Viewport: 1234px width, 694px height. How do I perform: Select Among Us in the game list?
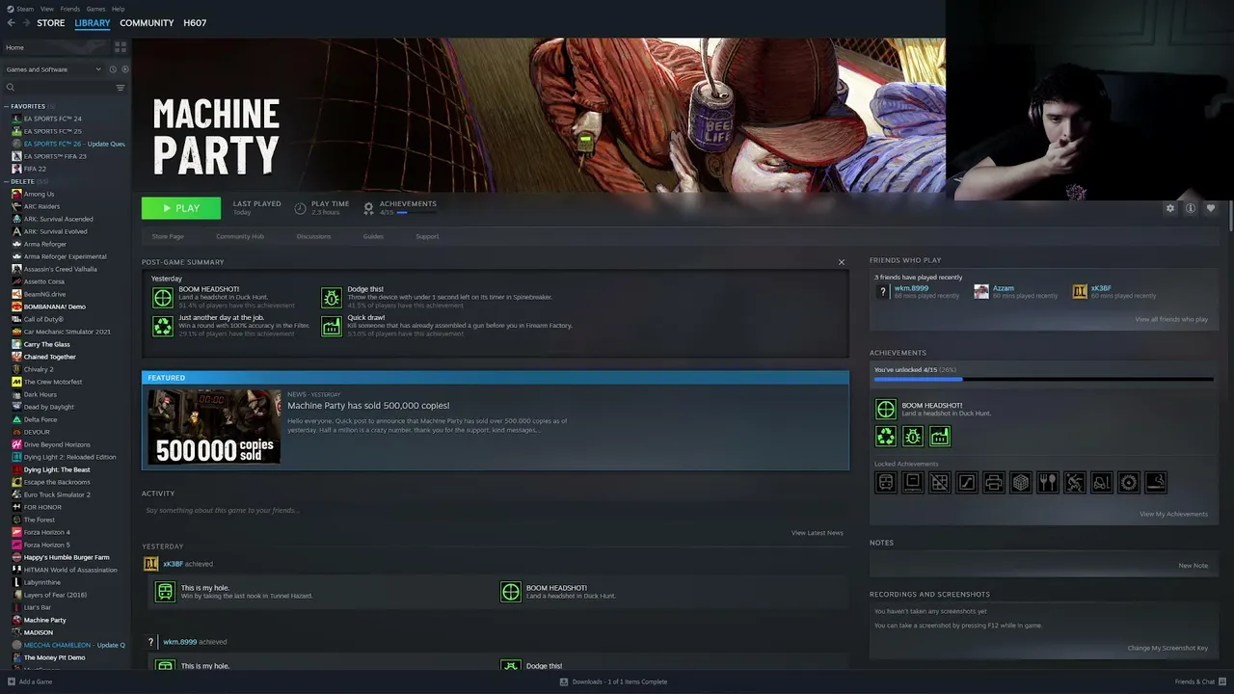coord(39,194)
